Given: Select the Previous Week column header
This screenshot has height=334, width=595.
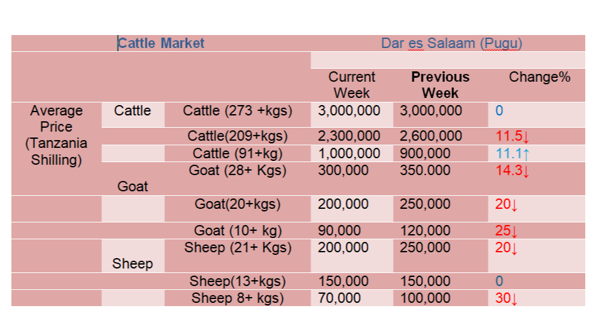Looking at the screenshot, I should click(440, 84).
